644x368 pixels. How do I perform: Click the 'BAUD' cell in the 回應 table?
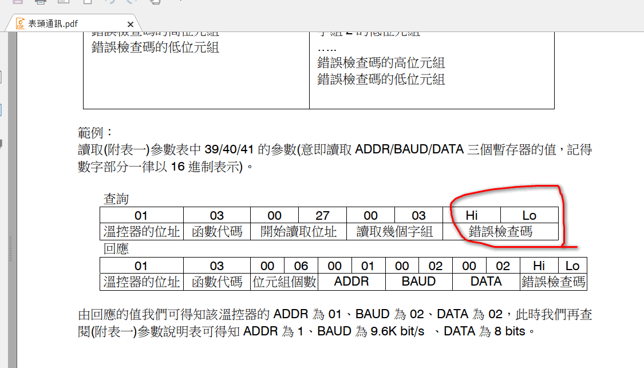pyautogui.click(x=418, y=282)
